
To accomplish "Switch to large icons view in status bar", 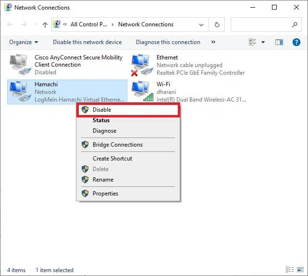I will click(x=300, y=270).
